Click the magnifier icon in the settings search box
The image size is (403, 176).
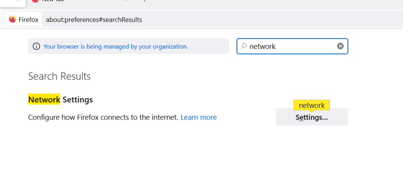pos(244,46)
